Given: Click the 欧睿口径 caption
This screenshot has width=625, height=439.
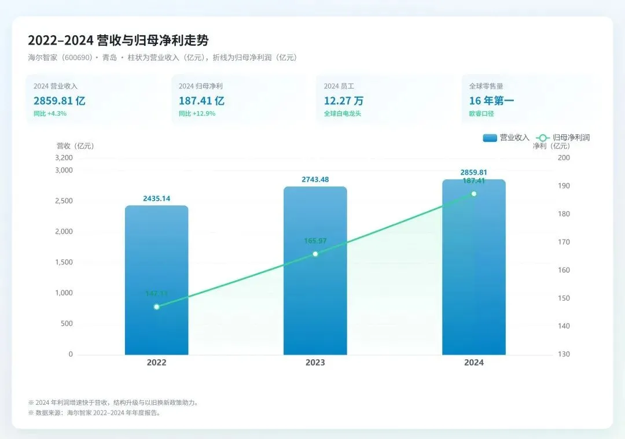Looking at the screenshot, I should tap(481, 113).
